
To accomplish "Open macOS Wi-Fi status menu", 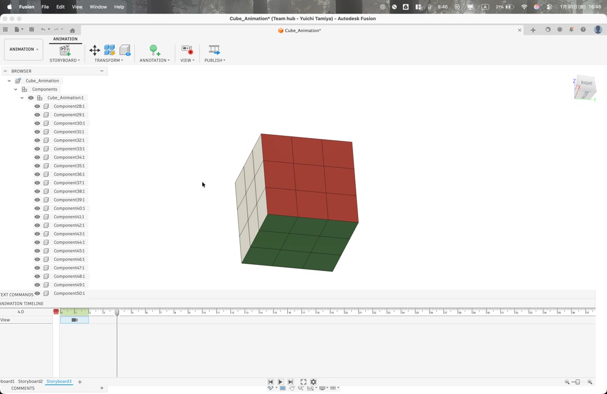I will click(x=524, y=7).
